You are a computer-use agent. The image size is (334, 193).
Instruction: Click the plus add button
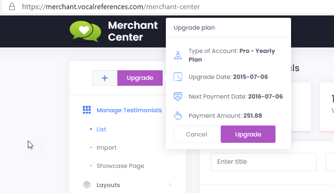pos(105,78)
